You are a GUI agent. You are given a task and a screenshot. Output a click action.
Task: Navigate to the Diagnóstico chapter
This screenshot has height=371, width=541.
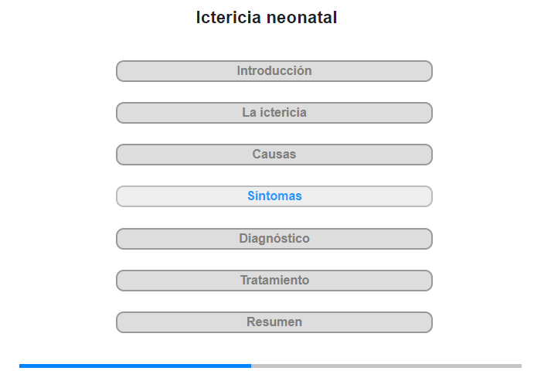tap(274, 239)
